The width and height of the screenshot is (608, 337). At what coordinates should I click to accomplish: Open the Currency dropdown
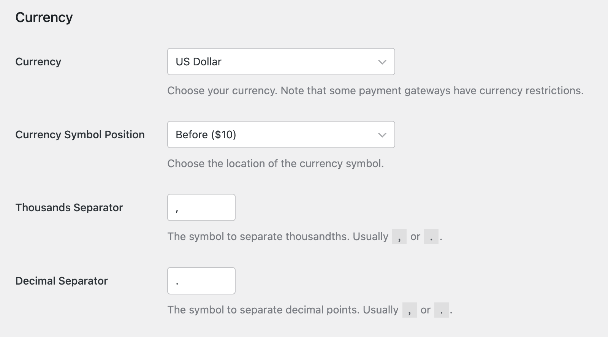pos(281,62)
